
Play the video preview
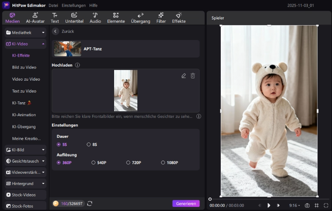pyautogui.click(x=269, y=205)
